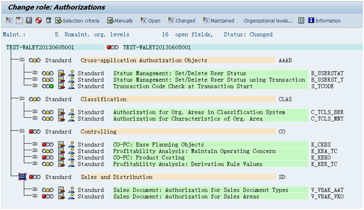364x210 pixels.
Task: Open the Selection criteria button
Action: [x=77, y=20]
